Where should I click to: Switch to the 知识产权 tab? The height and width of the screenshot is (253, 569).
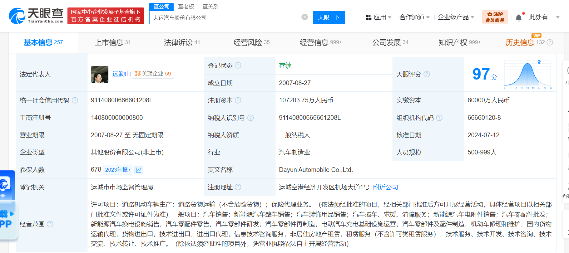(x=459, y=42)
